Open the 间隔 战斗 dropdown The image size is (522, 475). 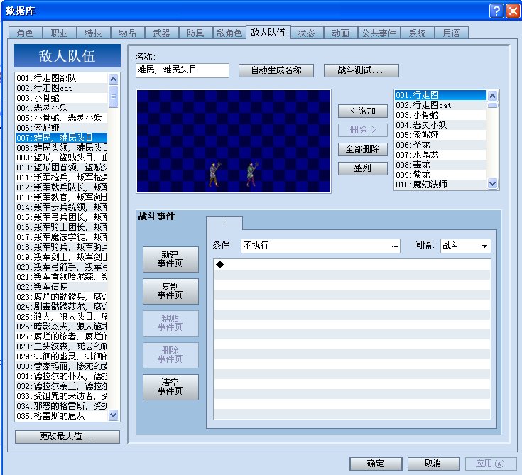coord(465,246)
